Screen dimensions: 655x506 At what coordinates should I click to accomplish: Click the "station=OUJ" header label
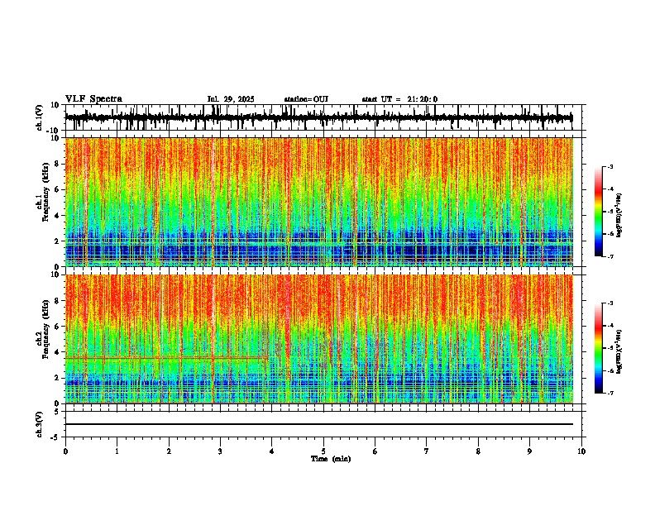tap(306, 99)
